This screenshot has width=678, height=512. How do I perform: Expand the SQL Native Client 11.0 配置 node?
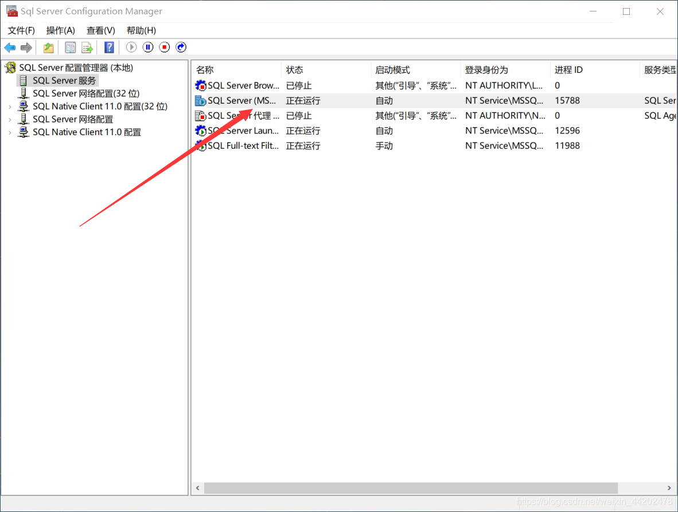[x=10, y=132]
